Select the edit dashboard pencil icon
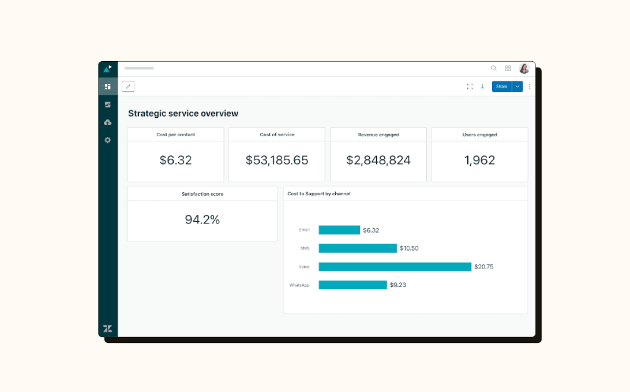This screenshot has width=630, height=392. [128, 86]
